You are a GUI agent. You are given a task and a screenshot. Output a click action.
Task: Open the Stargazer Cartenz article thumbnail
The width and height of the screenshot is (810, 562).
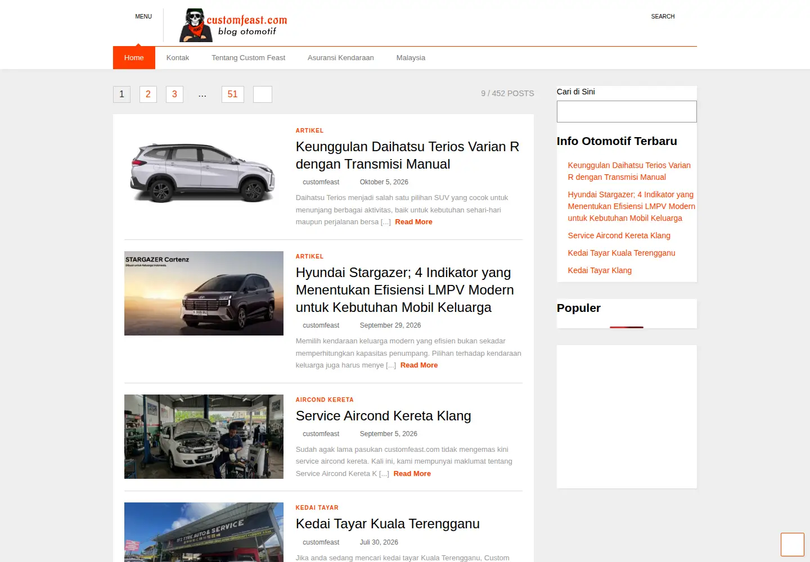[x=204, y=293]
